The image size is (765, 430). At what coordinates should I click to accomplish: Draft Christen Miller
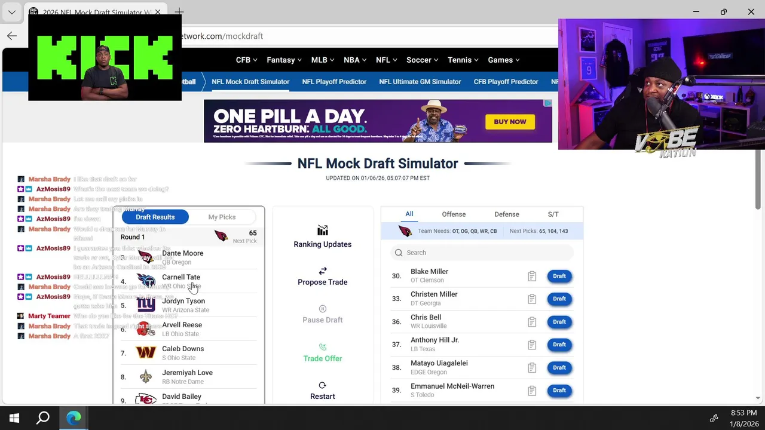pyautogui.click(x=559, y=299)
